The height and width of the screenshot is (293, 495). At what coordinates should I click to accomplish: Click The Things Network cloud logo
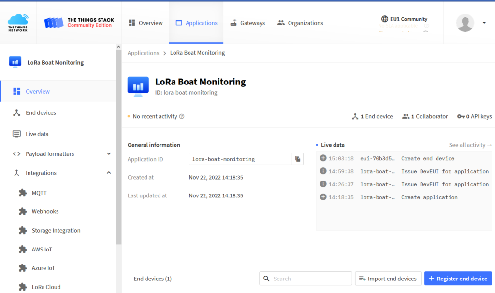[18, 23]
